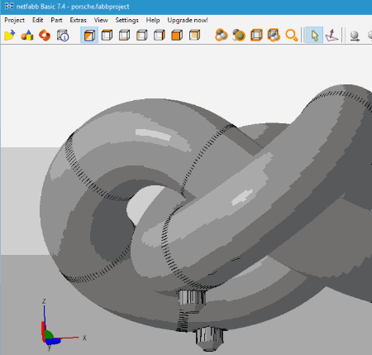Viewport: 372px width, 355px height.
Task: Enable the green arrow selection mode
Action: point(314,36)
